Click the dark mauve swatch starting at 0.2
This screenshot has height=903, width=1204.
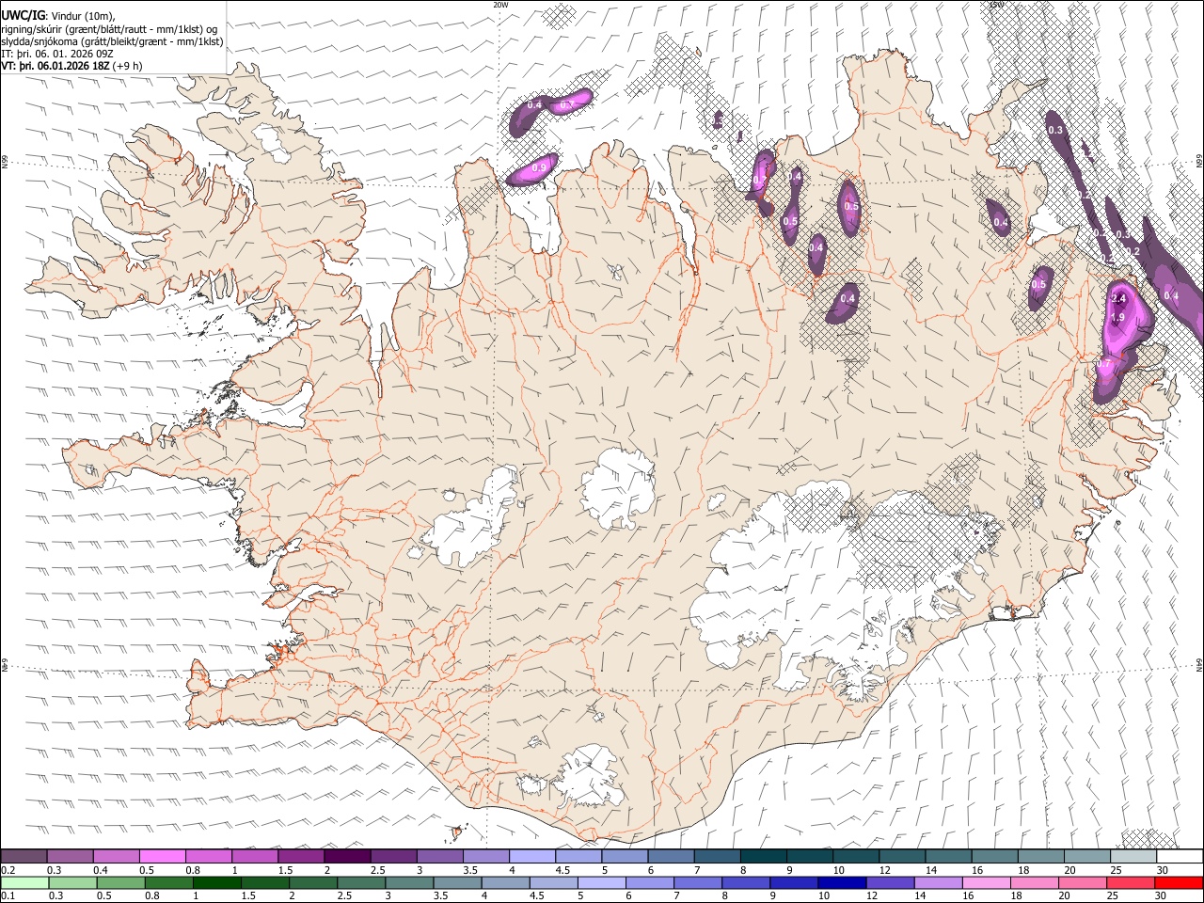coord(24,856)
